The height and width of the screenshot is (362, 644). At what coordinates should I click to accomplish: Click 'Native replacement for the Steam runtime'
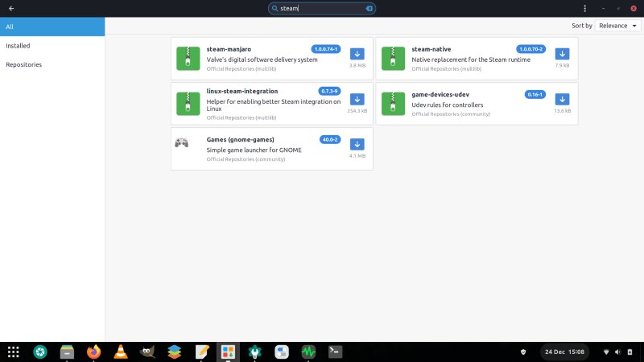click(471, 60)
